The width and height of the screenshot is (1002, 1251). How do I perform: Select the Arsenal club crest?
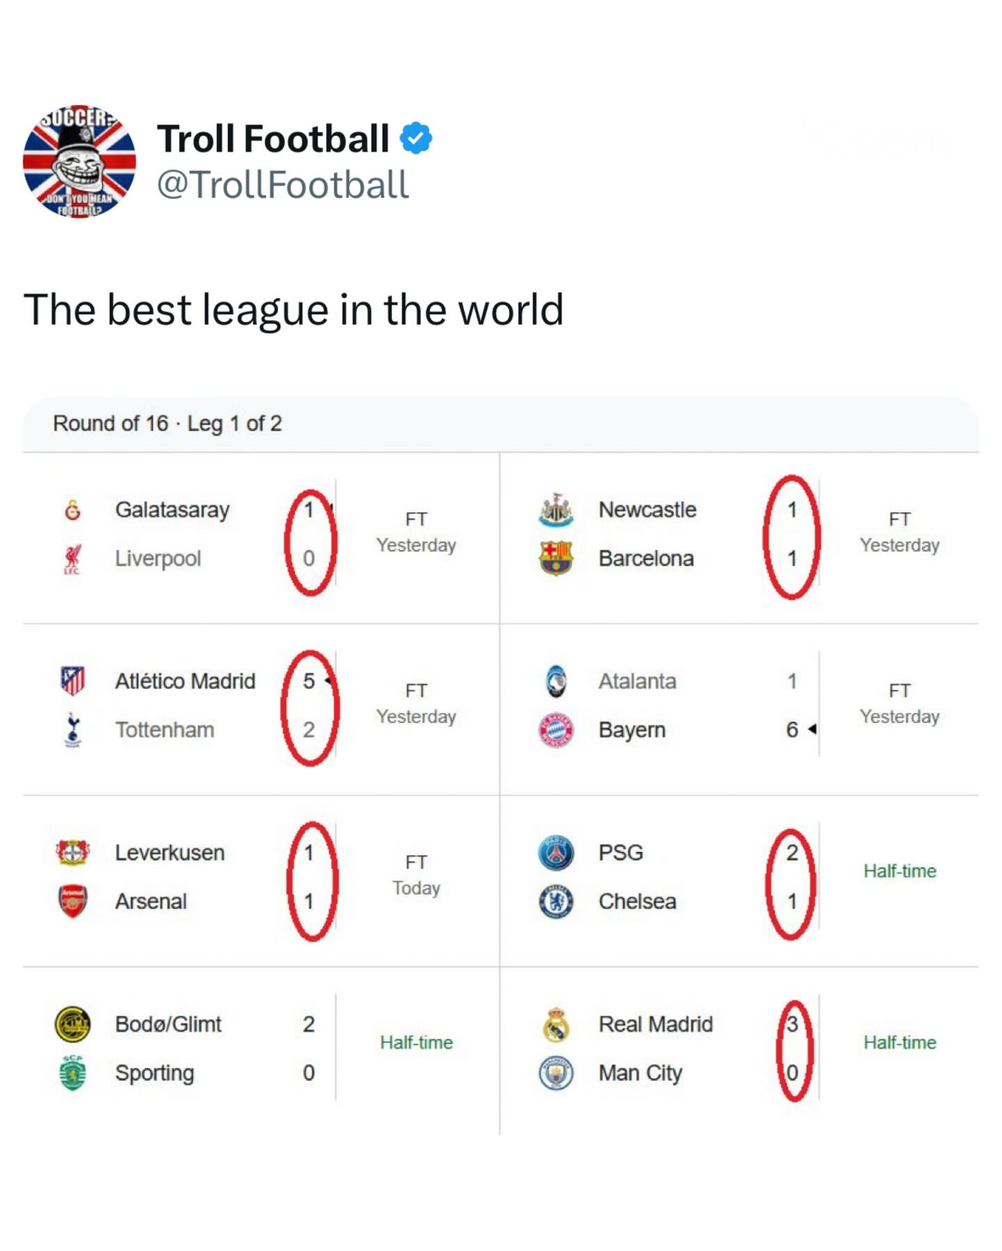(72, 901)
